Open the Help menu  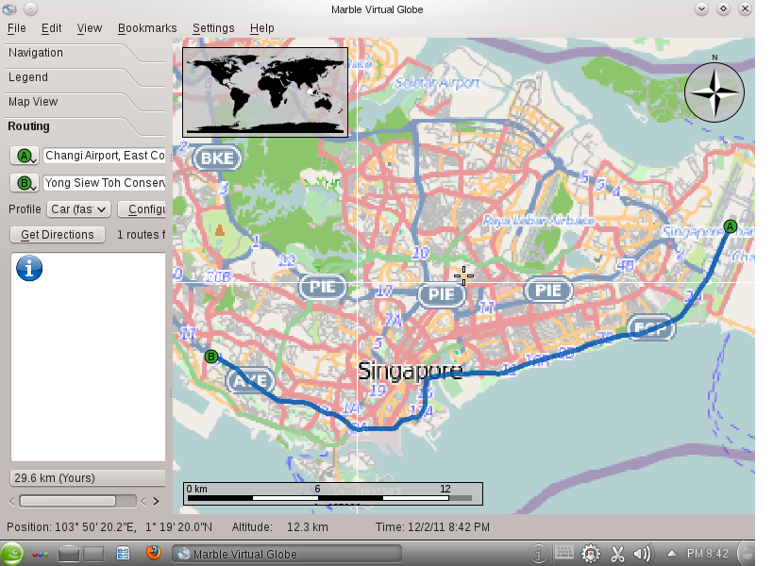[261, 28]
